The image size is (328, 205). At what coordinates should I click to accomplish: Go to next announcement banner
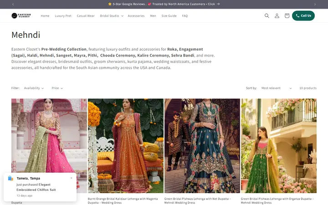coord(315,4)
